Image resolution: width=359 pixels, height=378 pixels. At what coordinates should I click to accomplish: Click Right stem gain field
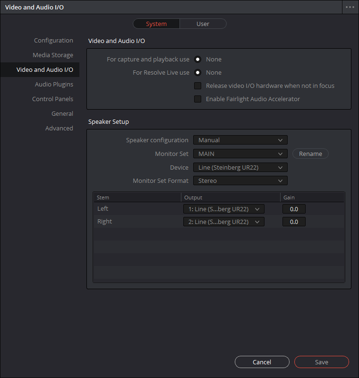click(x=294, y=222)
